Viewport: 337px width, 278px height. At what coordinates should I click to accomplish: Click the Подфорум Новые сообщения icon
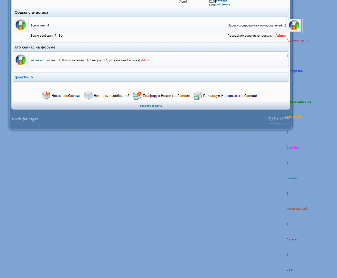tap(137, 95)
